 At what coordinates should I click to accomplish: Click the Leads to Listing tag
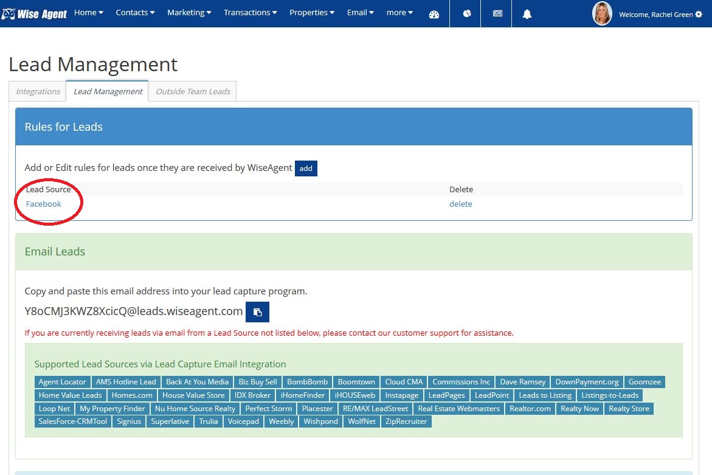click(x=545, y=395)
